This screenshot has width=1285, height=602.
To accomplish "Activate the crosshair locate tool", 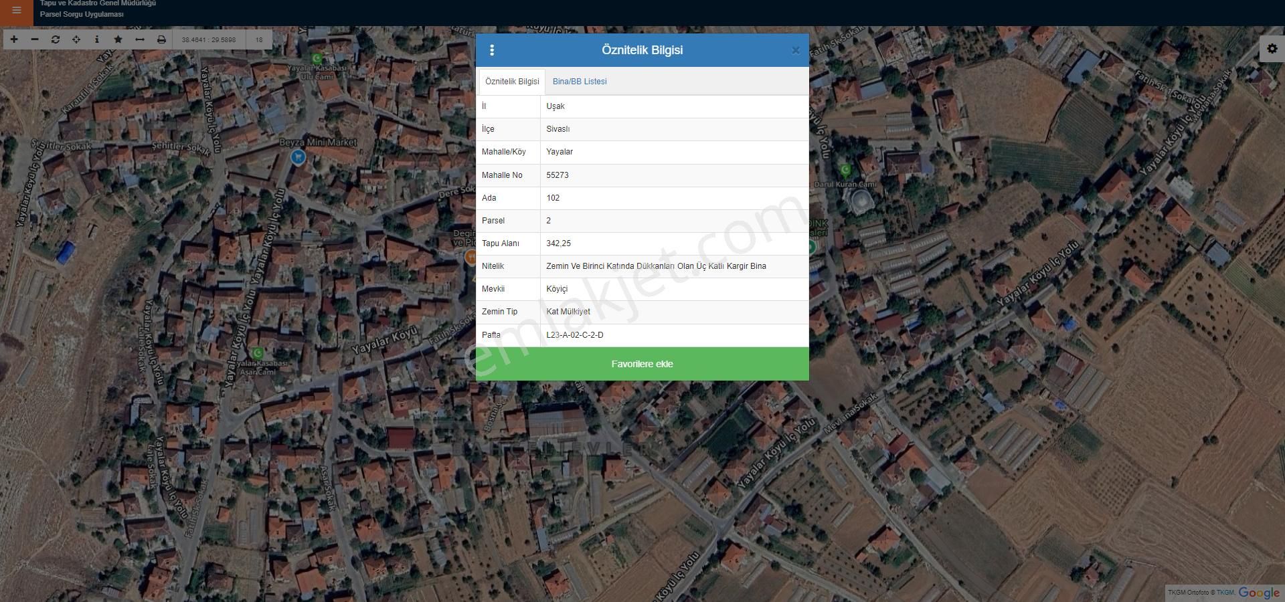I will point(76,39).
